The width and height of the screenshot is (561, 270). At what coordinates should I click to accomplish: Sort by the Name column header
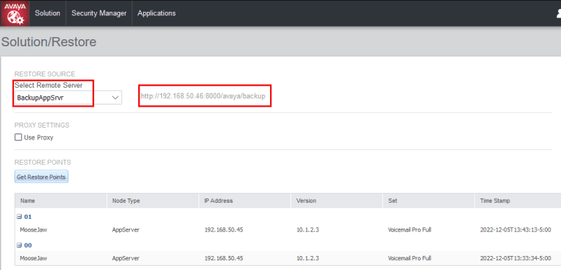click(x=61, y=201)
